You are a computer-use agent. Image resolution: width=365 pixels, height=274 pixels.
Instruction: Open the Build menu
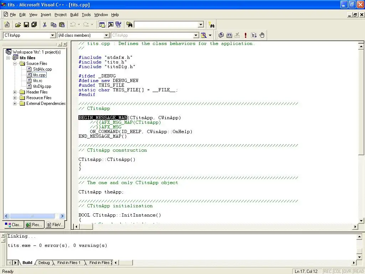pyautogui.click(x=74, y=15)
